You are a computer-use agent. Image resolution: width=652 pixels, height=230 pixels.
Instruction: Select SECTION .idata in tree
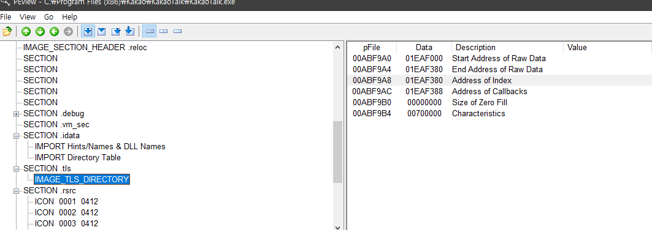point(51,136)
